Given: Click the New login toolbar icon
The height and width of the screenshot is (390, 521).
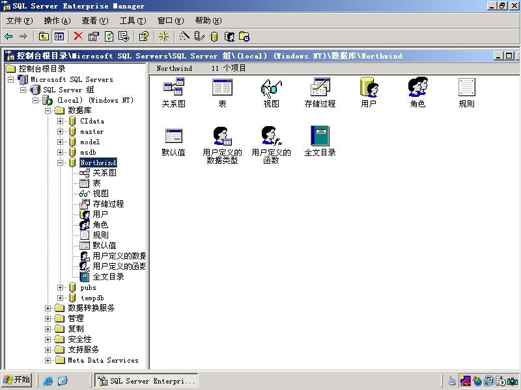Looking at the screenshot, I should pos(229,36).
